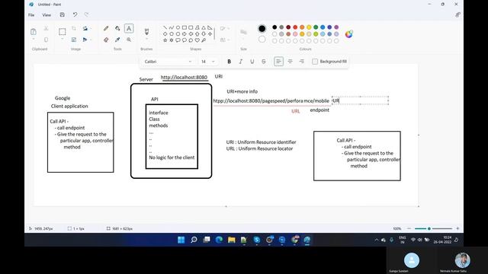This screenshot has width=488, height=274.
Task: Enable the Background fill checkbox
Action: 315,62
